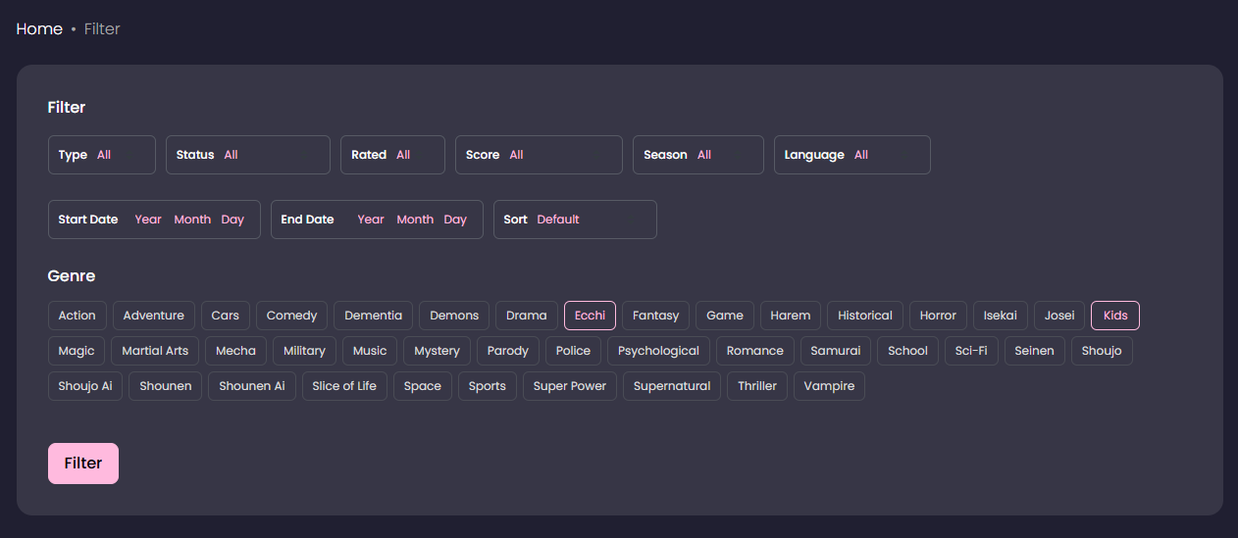Enable the Historical genre

pyautogui.click(x=865, y=316)
